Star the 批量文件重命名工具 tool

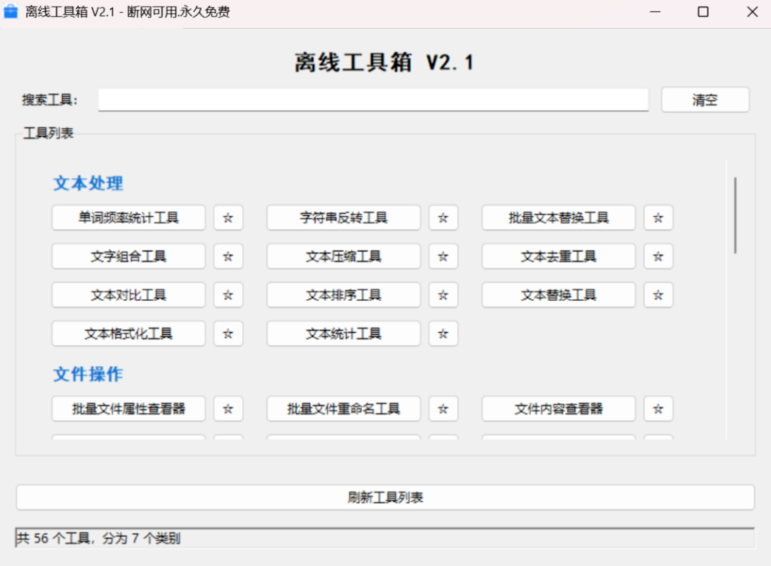click(443, 409)
